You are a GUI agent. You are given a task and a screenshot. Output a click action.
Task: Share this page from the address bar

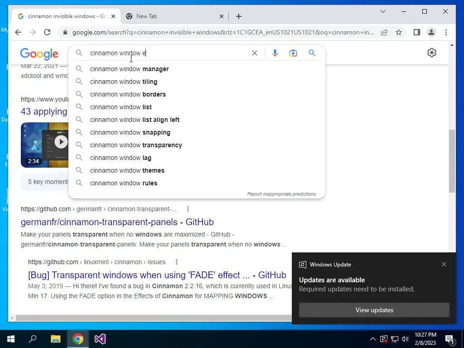(x=384, y=32)
